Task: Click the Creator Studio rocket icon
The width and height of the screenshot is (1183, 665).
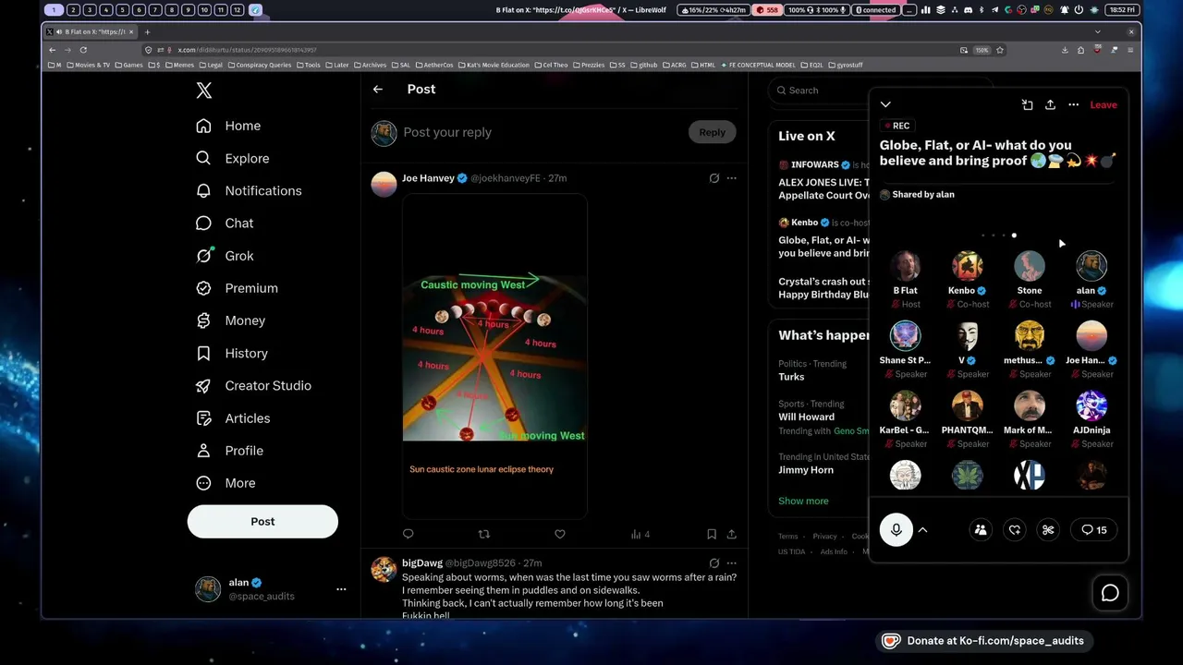Action: [x=204, y=385]
